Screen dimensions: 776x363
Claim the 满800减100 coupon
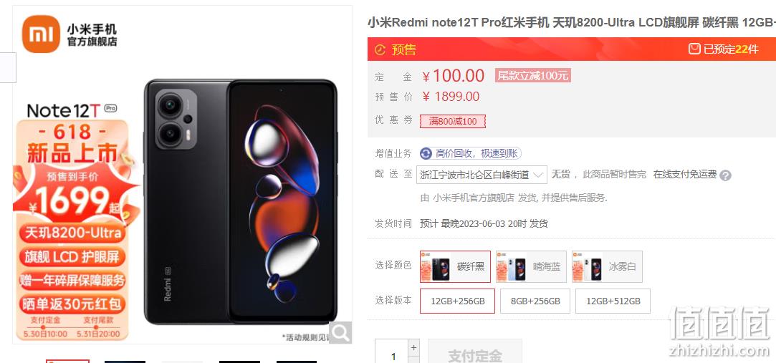[x=453, y=121]
